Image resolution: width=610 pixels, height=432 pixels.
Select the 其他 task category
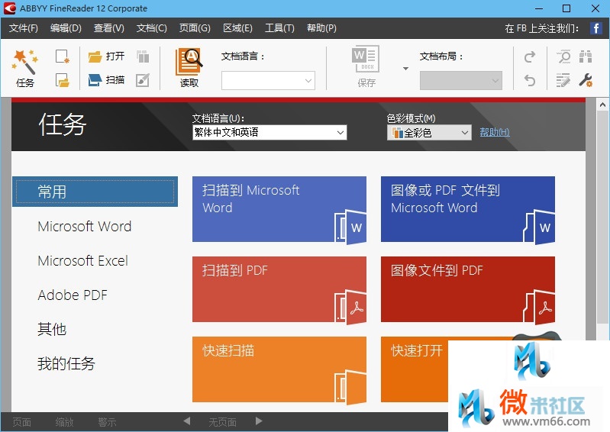pos(52,330)
